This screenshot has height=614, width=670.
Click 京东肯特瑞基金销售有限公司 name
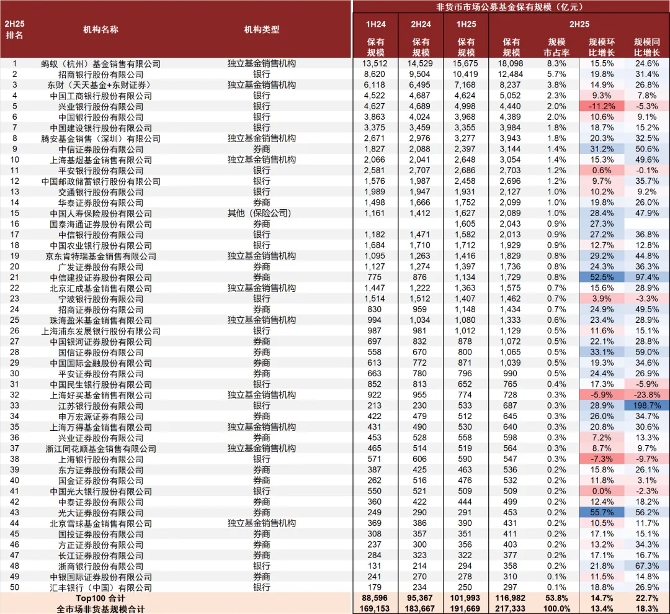tap(101, 256)
